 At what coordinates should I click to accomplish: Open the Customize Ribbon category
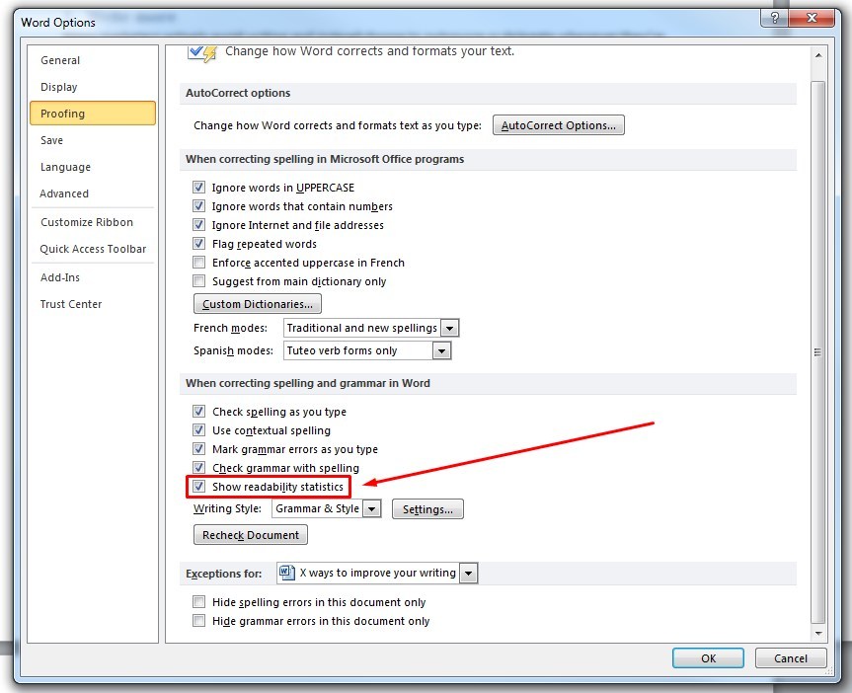pos(93,222)
